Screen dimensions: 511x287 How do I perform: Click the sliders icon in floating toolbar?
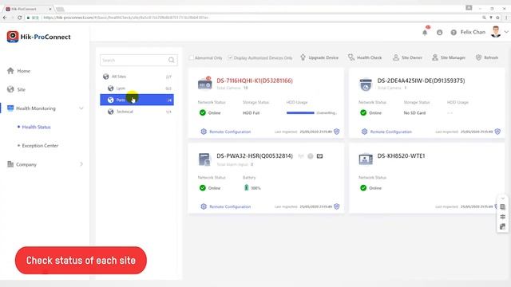pyautogui.click(x=502, y=217)
